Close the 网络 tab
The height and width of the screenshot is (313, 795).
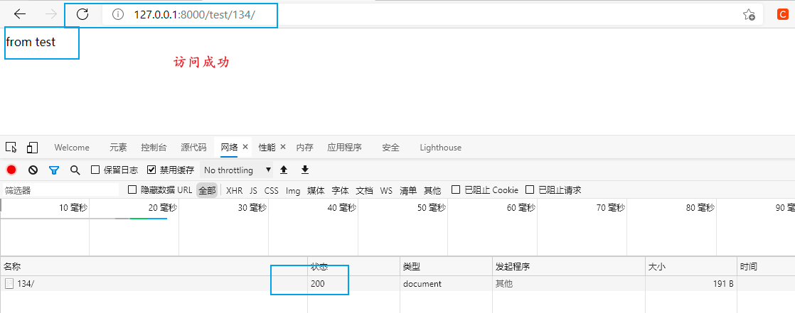pos(245,147)
